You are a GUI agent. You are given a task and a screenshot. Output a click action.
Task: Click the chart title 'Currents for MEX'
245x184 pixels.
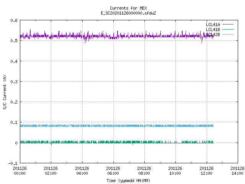pos(128,8)
